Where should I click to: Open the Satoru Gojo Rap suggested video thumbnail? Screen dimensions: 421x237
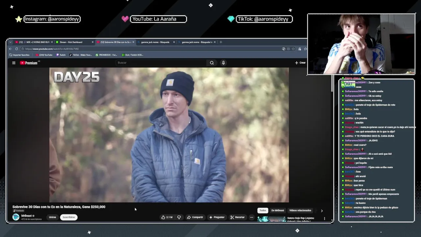[271, 219]
